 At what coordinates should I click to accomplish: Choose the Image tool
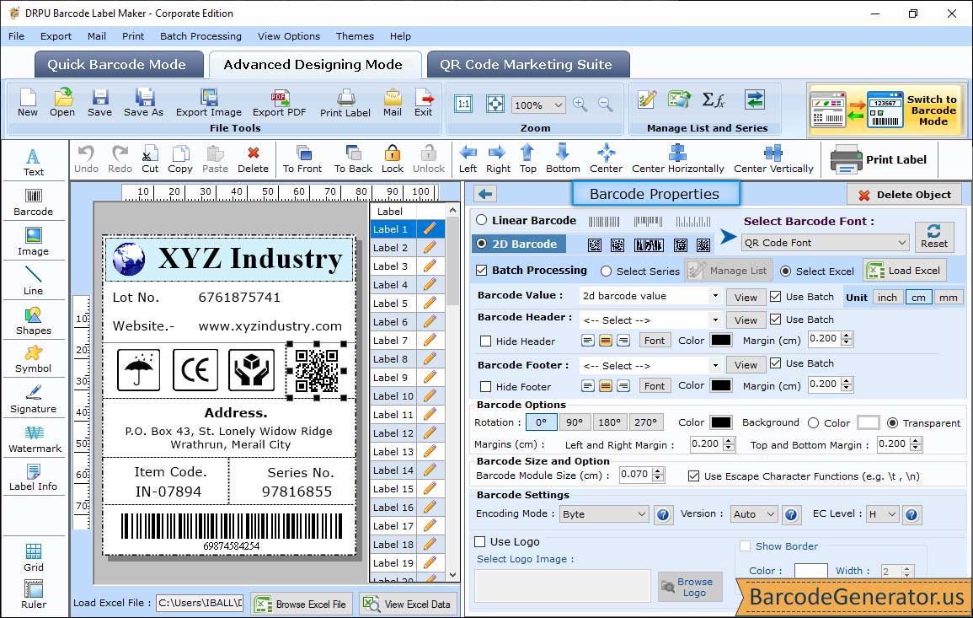pos(34,242)
